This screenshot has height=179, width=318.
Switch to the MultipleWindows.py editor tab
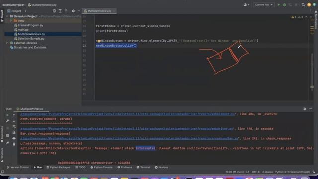(99, 11)
